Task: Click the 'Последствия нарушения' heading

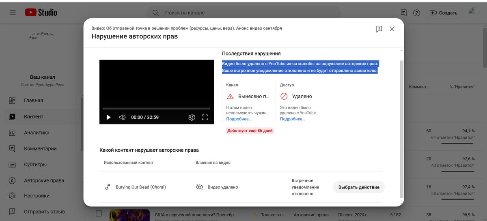Action: click(x=251, y=54)
